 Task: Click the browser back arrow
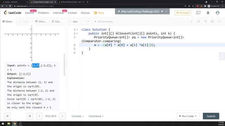coord(2,6)
